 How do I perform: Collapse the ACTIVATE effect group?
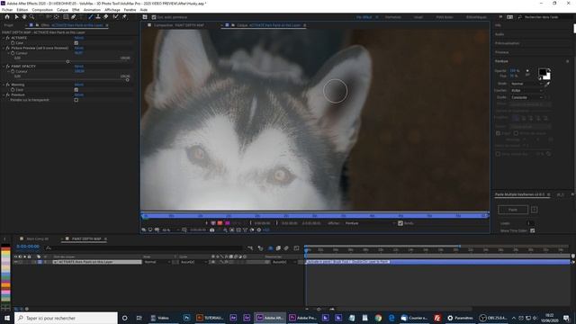pos(4,38)
